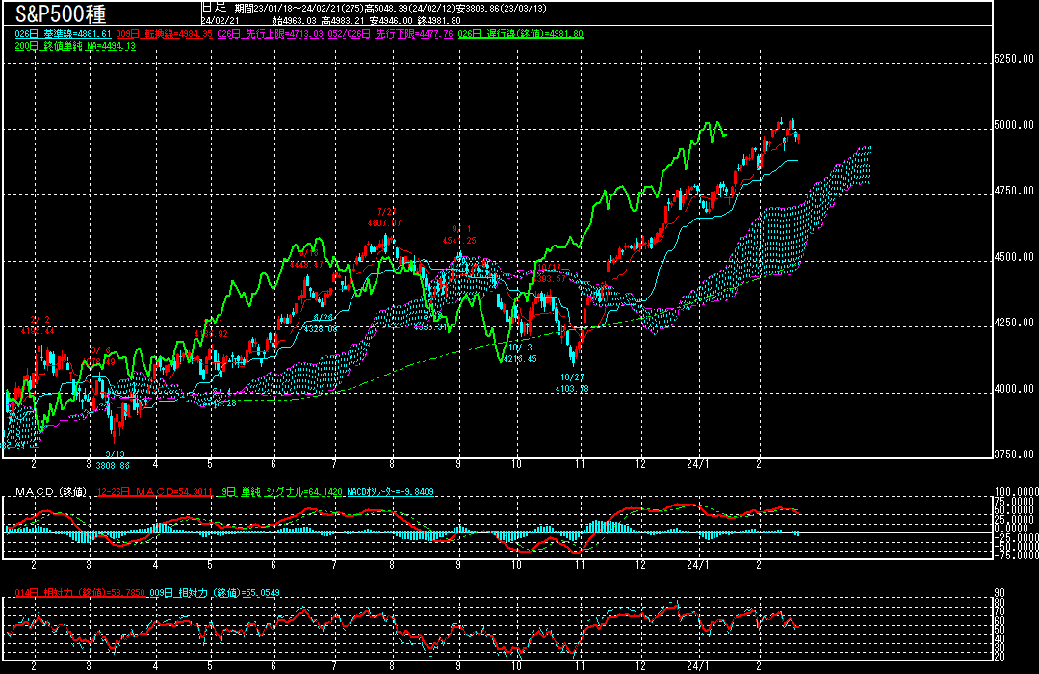Click the 期間23/01/18~24/02/21(275) period text

tap(299, 8)
